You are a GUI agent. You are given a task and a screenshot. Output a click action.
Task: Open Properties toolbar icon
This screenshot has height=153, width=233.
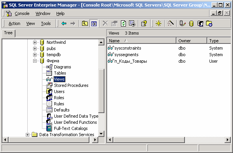[114, 23]
